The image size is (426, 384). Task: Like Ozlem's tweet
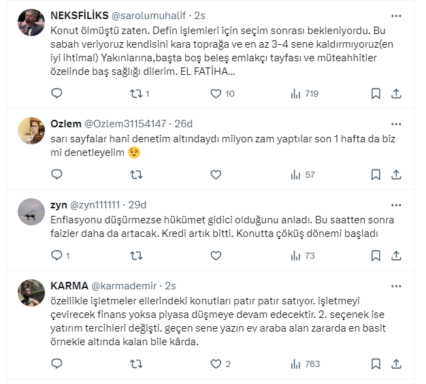pyautogui.click(x=216, y=175)
